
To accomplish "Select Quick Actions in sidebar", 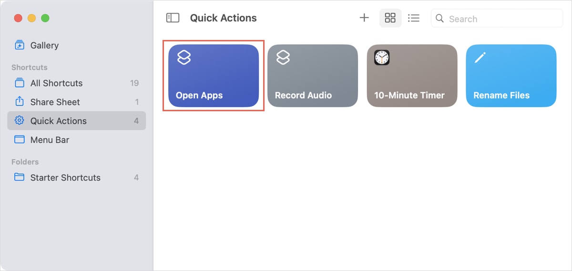I will pyautogui.click(x=77, y=121).
